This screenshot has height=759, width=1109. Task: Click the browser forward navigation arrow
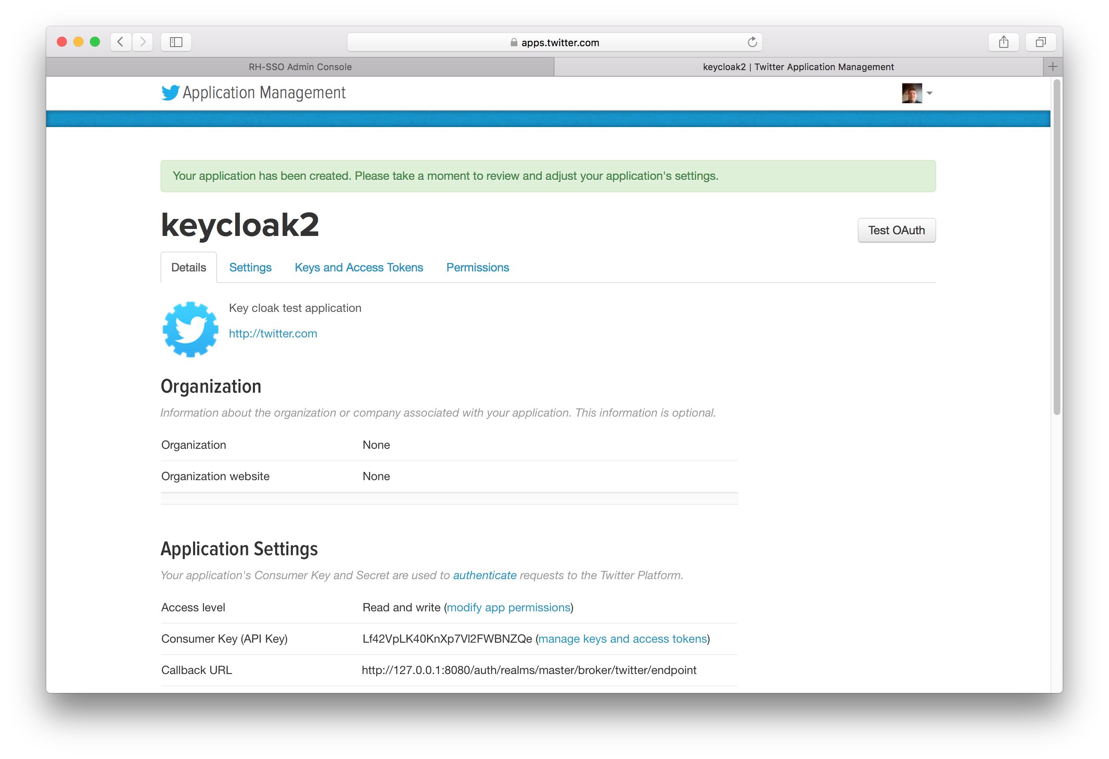click(142, 41)
